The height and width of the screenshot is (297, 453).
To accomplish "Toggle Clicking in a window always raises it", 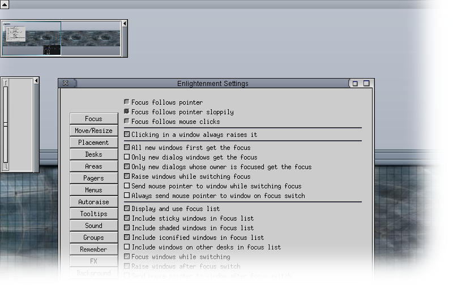I will coord(126,134).
